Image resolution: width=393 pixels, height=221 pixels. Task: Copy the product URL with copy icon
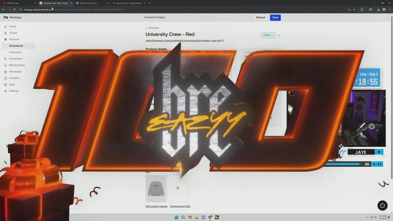click(x=223, y=41)
